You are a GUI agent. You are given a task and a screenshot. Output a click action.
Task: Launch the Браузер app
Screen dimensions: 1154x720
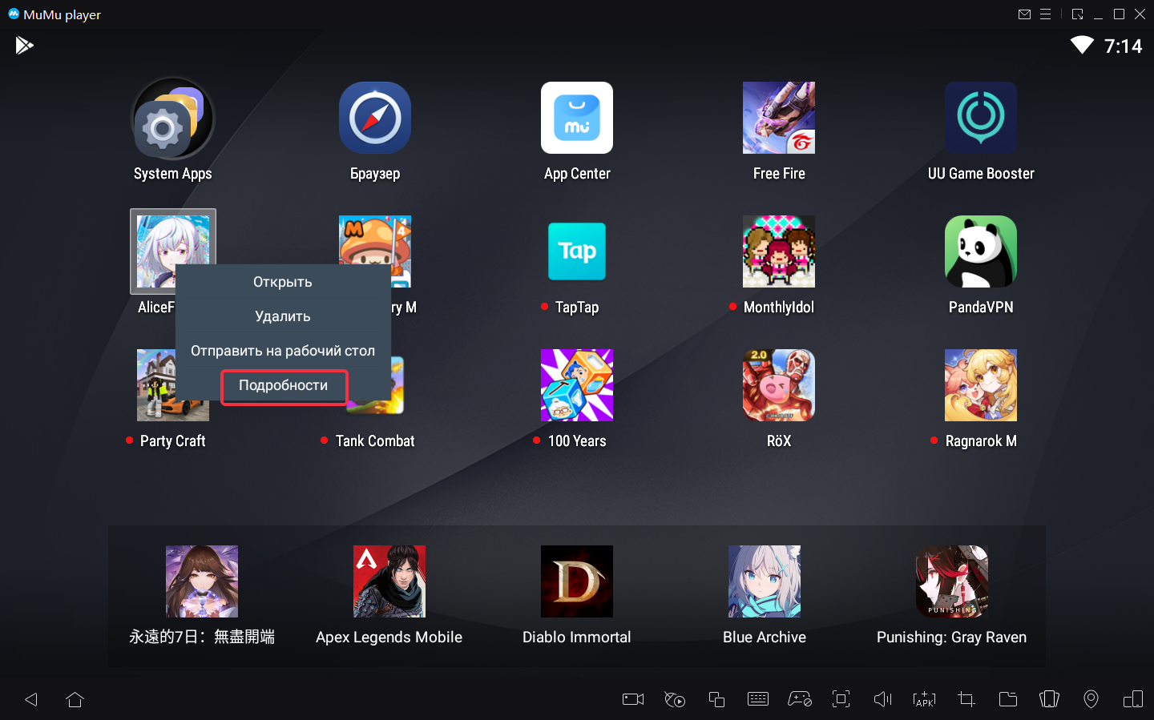375,118
